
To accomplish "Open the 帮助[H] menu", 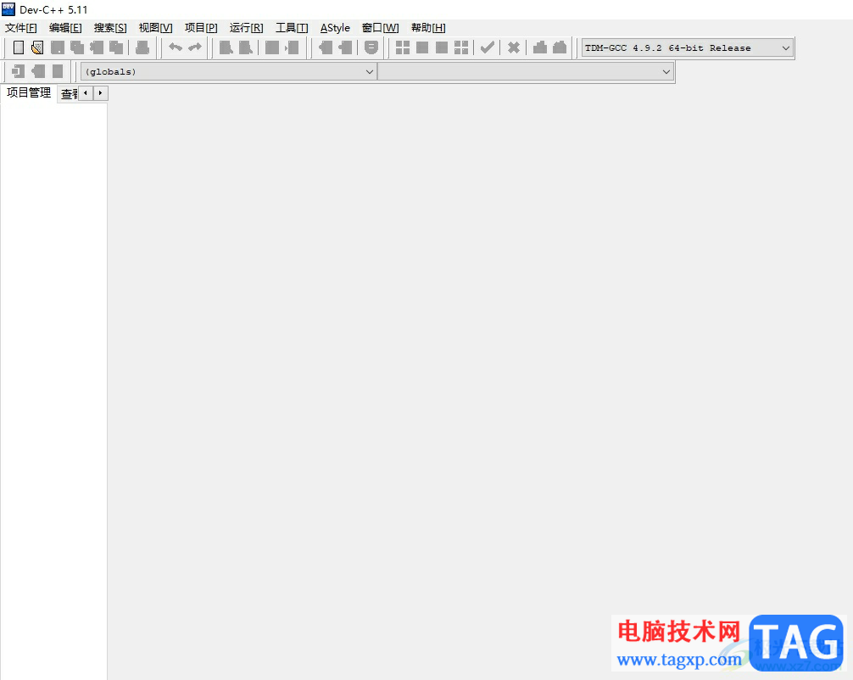I will (x=428, y=28).
